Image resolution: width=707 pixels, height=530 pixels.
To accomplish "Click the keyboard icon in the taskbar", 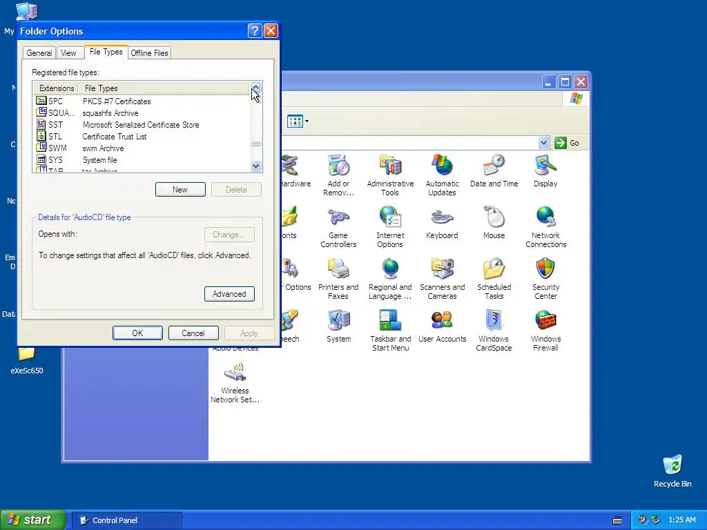I will [x=617, y=520].
